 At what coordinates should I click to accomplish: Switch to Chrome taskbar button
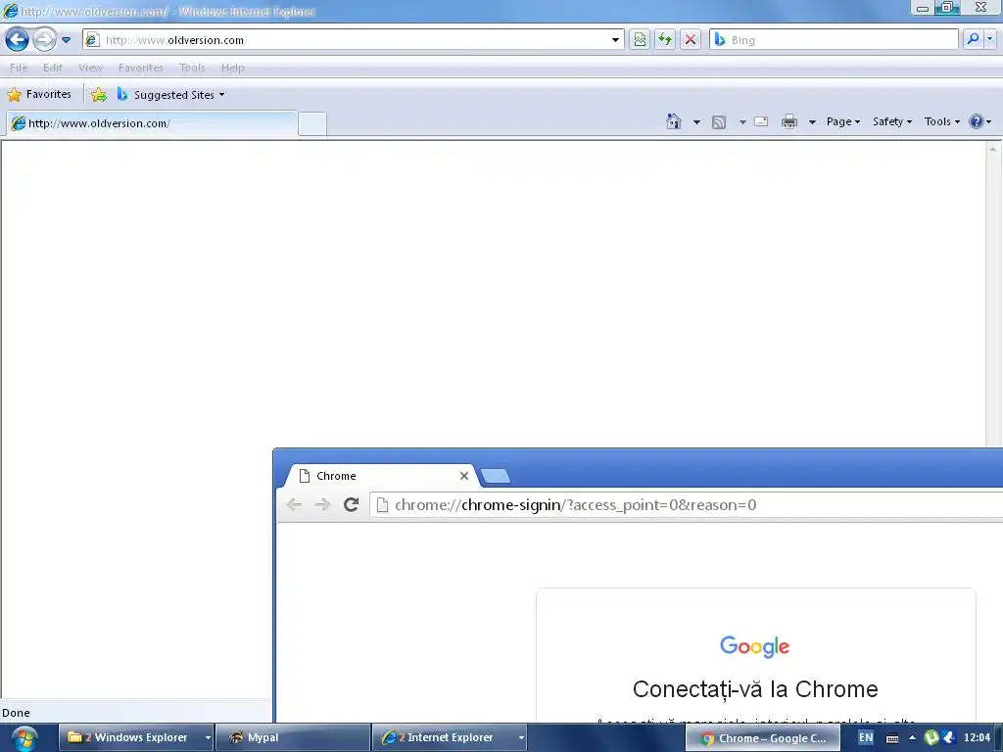coord(762,738)
